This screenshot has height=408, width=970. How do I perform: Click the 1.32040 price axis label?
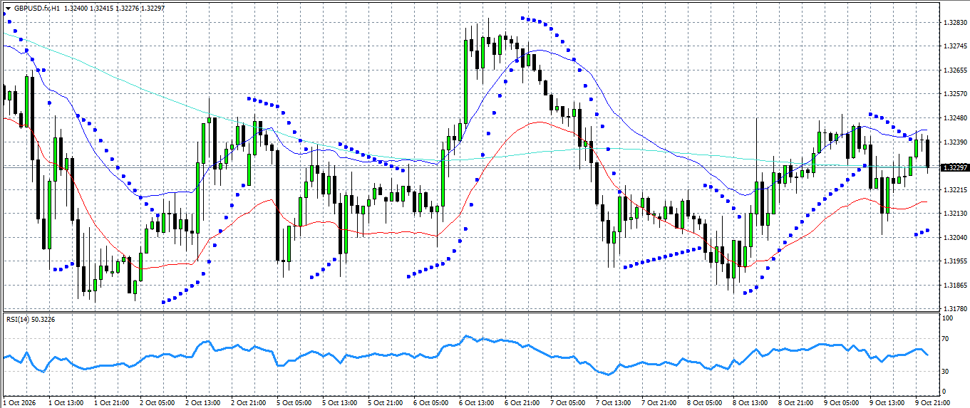pyautogui.click(x=954, y=238)
